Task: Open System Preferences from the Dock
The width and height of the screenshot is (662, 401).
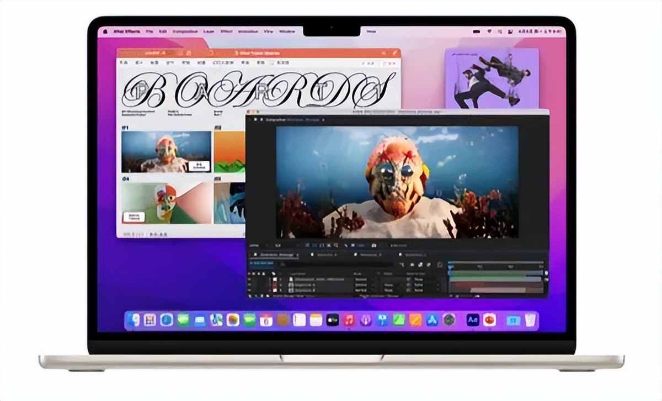Action: (449, 320)
